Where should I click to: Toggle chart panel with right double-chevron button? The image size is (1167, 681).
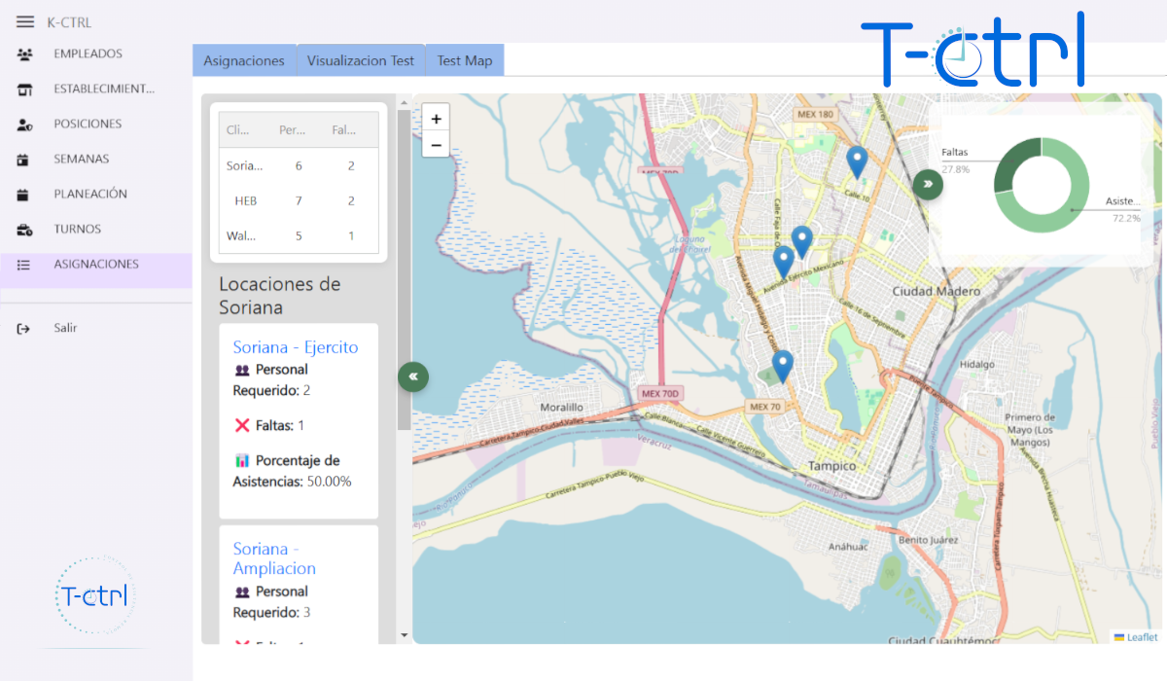click(x=928, y=183)
